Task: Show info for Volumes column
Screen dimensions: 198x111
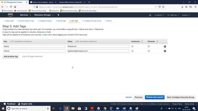Action: [x=157, y=41]
